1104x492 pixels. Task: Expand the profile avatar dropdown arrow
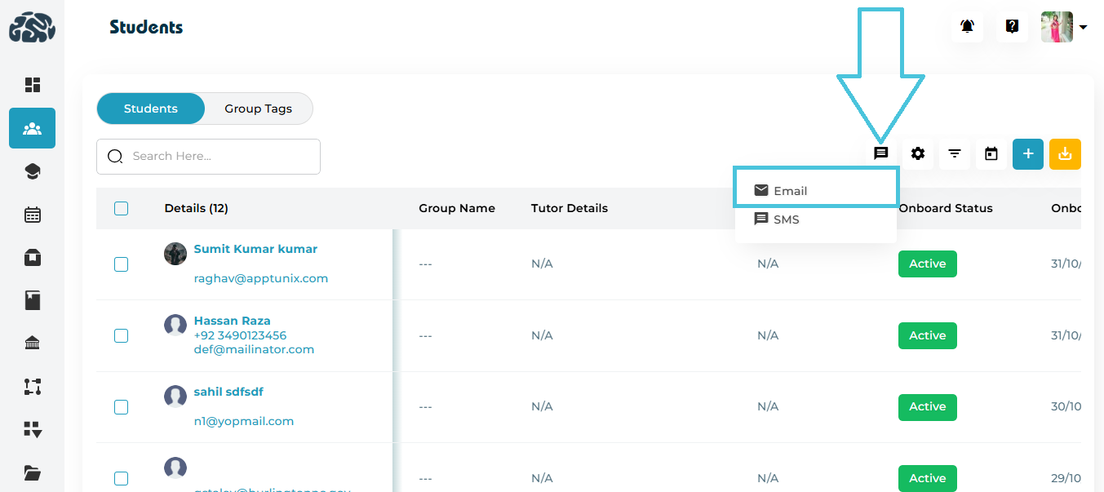click(x=1083, y=27)
